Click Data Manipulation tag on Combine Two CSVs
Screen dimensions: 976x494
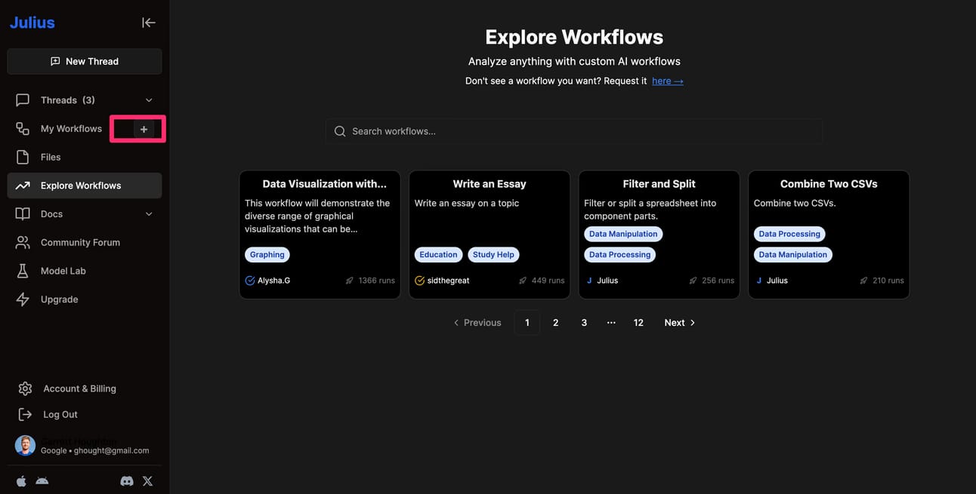[x=793, y=255]
